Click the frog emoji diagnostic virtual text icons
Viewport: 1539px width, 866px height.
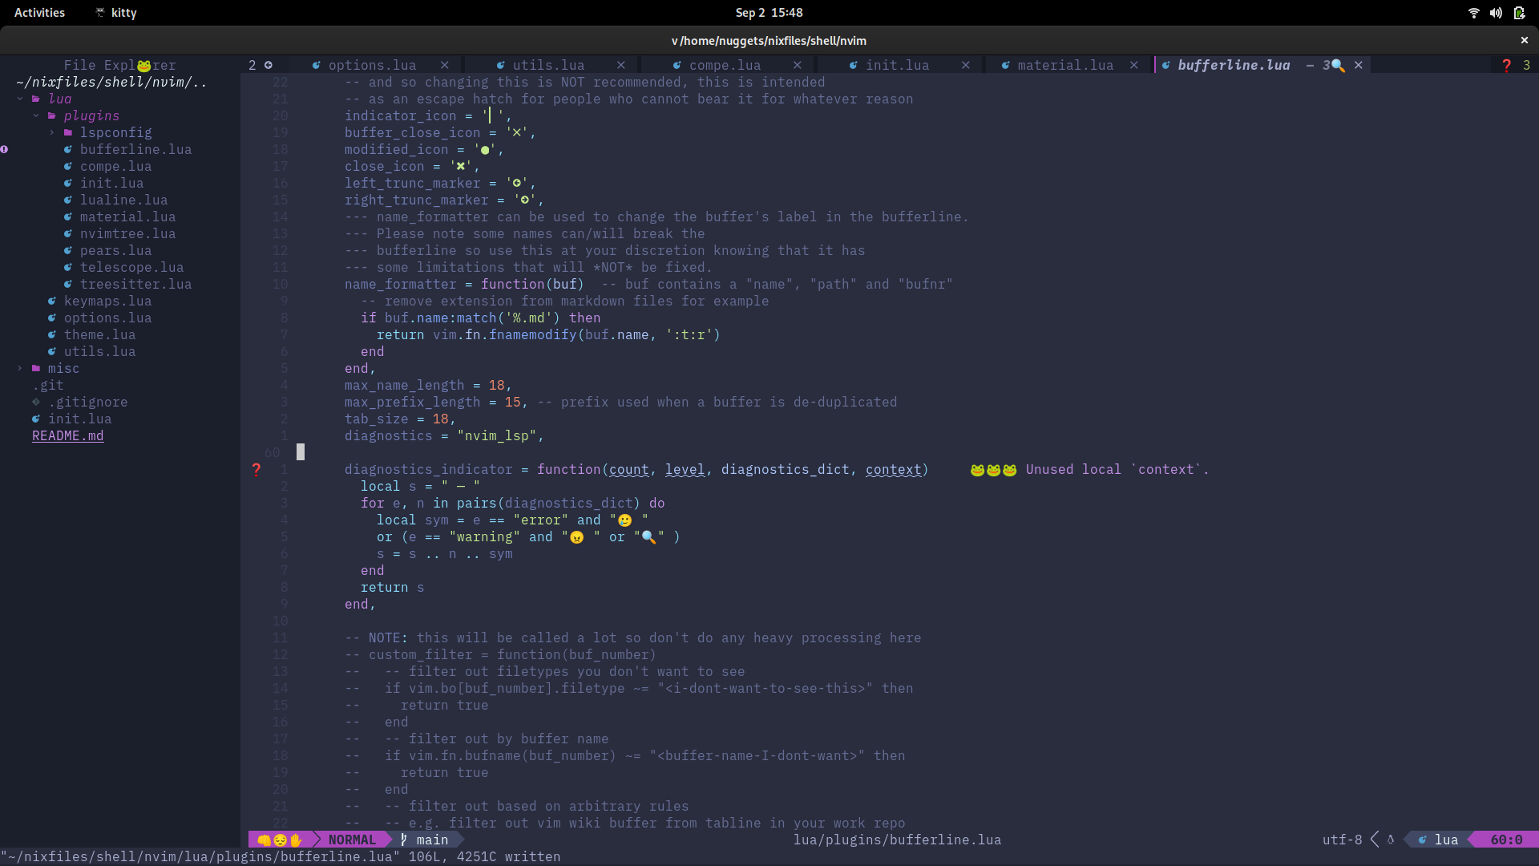click(993, 470)
